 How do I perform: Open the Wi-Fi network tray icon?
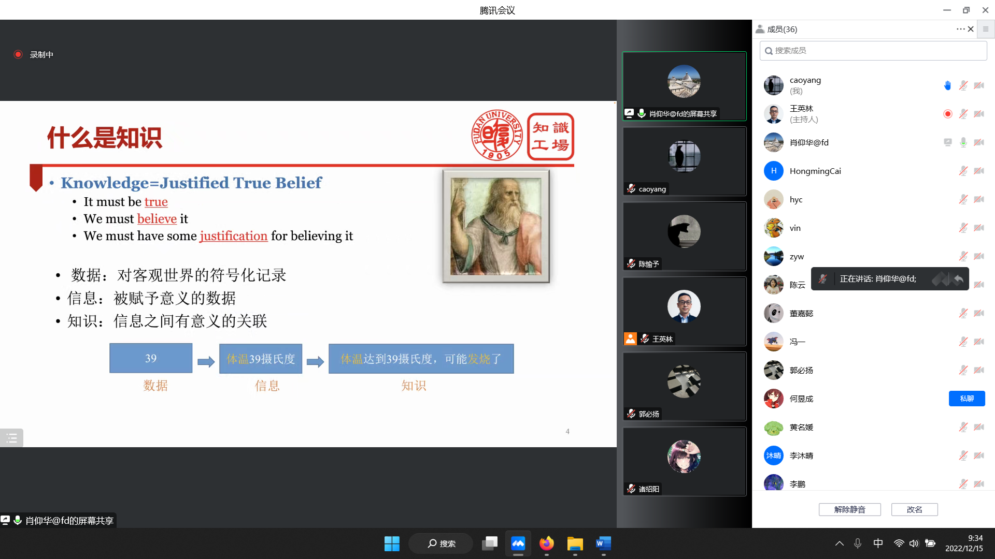pos(899,543)
